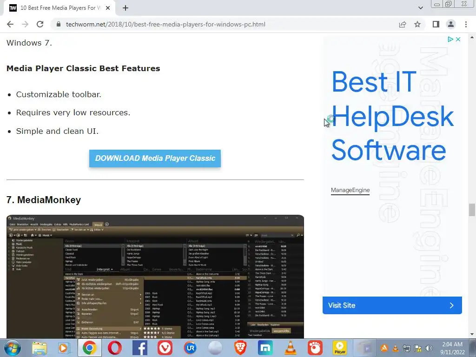
Task: Go back to the previous page
Action: pos(10,24)
